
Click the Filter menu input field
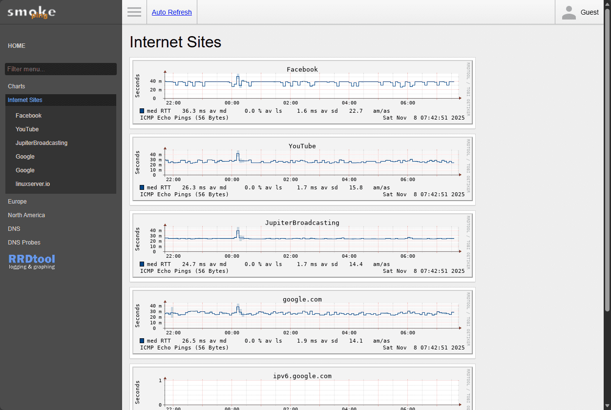coord(60,68)
